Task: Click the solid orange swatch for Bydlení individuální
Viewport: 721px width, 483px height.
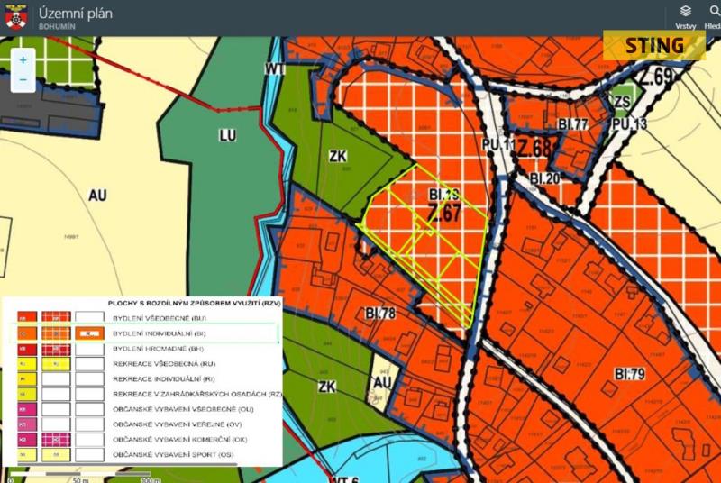Action: coord(27,333)
